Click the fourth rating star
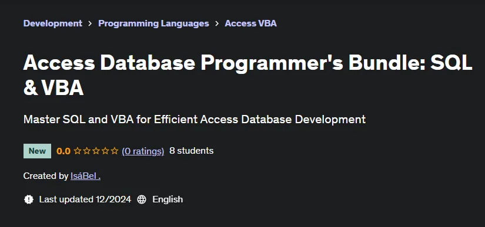The height and width of the screenshot is (227, 485). [x=105, y=151]
